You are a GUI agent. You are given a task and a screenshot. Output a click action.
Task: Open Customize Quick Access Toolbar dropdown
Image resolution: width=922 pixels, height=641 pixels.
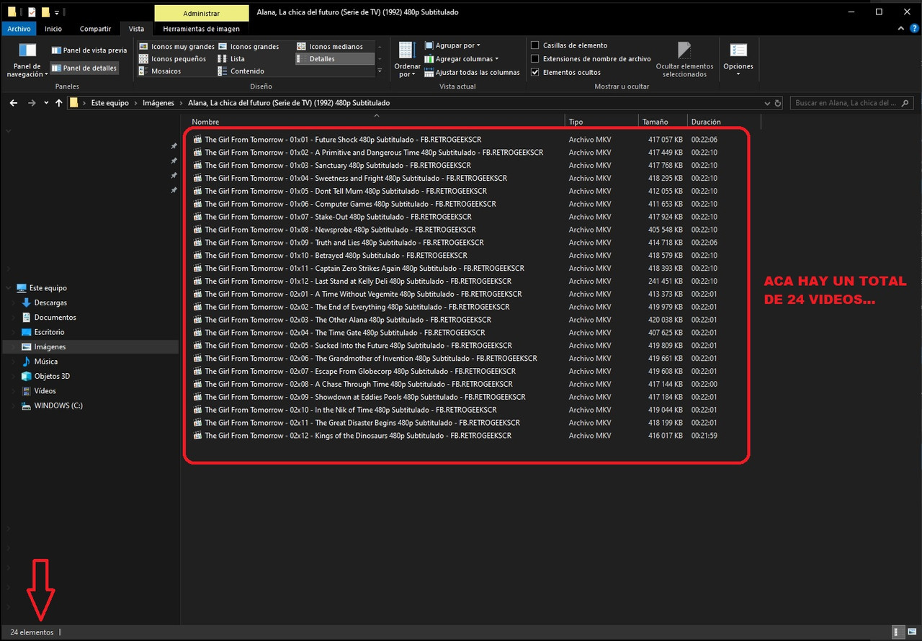[57, 12]
